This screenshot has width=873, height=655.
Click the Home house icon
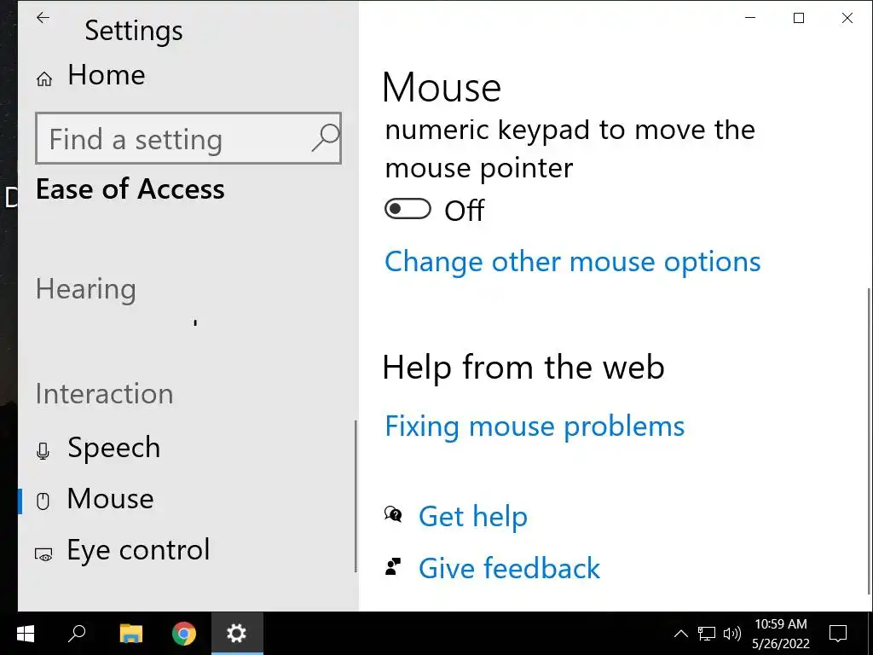44,79
